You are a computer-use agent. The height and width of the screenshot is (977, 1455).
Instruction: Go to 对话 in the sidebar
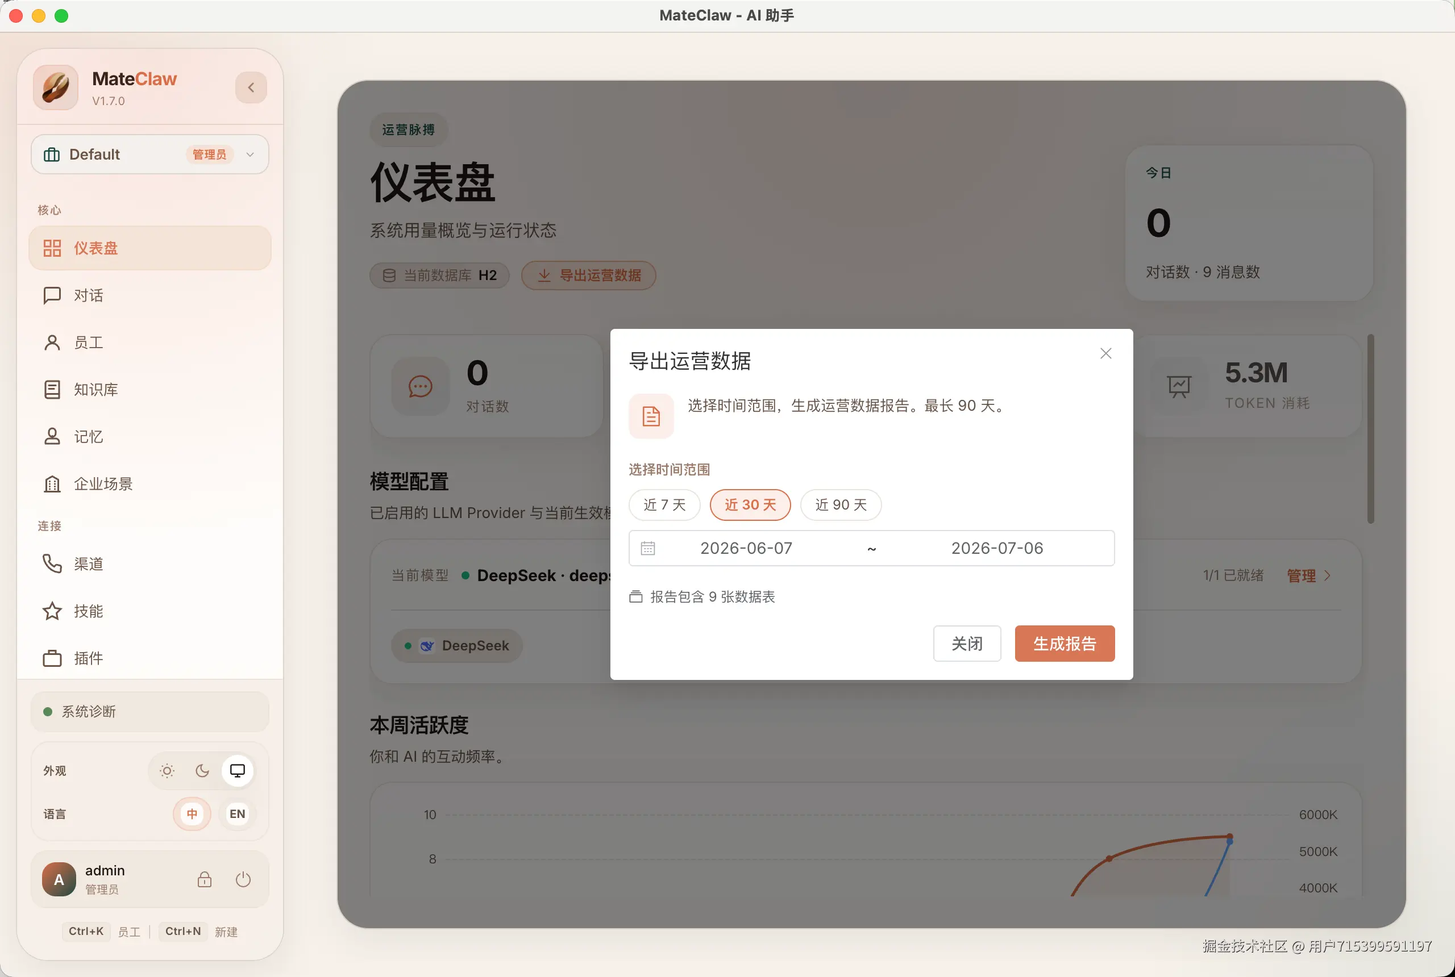coord(149,295)
